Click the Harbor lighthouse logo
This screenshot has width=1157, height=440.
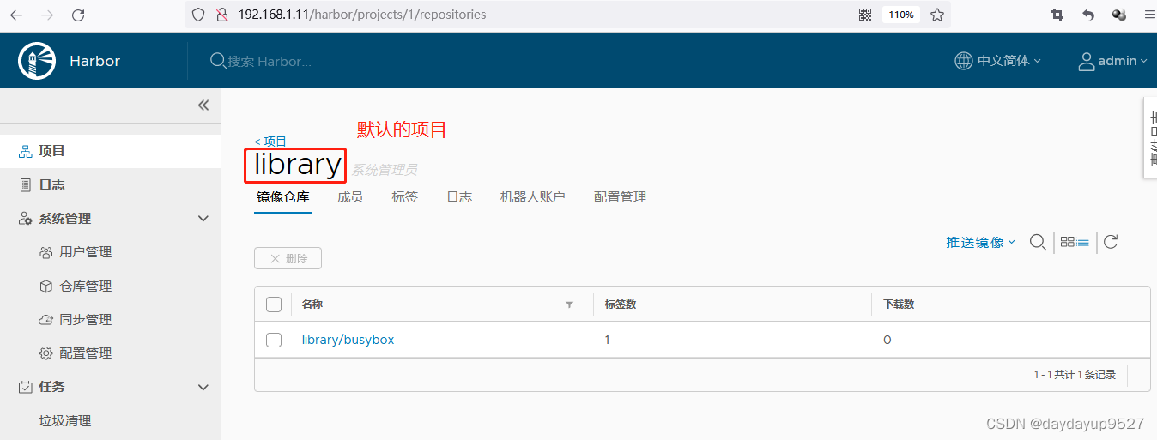click(36, 61)
